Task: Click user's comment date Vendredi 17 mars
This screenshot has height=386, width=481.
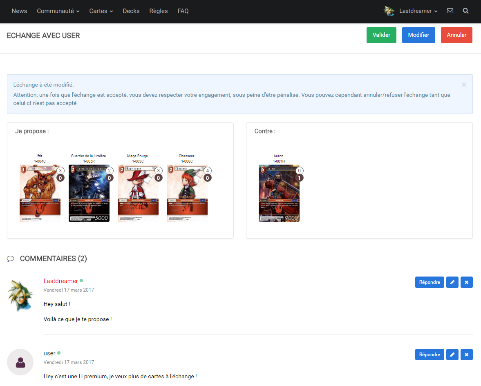Action: pos(69,362)
